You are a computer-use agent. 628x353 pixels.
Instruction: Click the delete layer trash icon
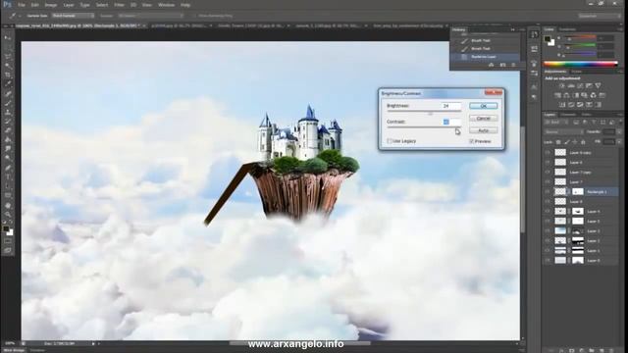click(x=611, y=350)
